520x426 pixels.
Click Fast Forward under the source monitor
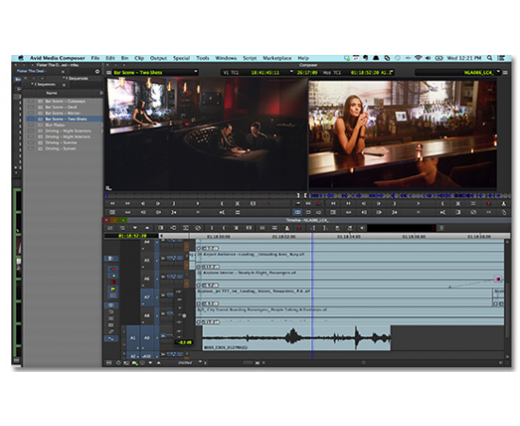click(x=128, y=204)
